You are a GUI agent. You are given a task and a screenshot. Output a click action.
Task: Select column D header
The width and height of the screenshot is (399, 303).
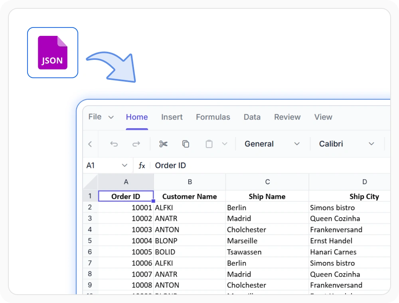coord(350,182)
